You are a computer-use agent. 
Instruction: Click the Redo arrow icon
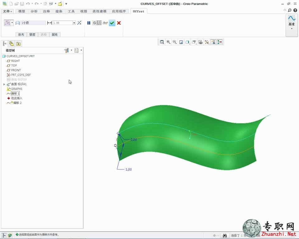[37, 4]
